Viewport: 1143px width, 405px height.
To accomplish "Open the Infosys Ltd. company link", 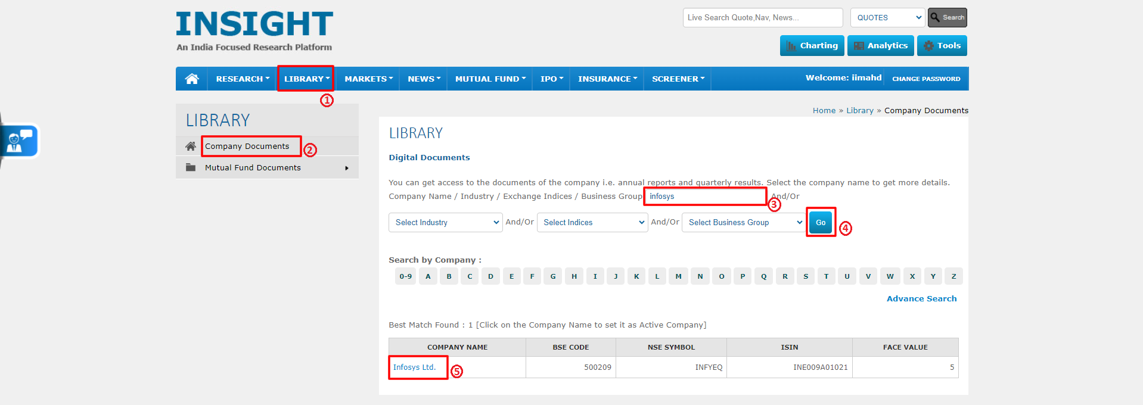I will (x=414, y=367).
